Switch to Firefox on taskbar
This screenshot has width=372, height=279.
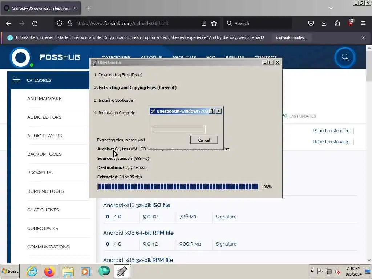click(49, 271)
